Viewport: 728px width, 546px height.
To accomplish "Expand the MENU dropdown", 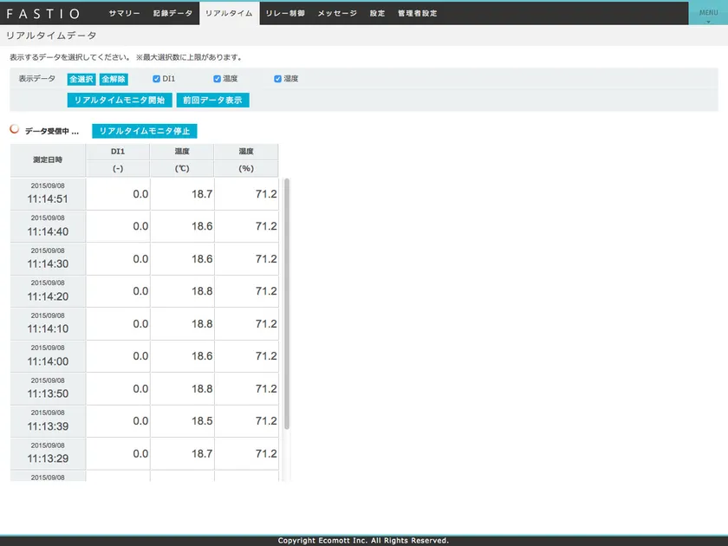I will tap(707, 14).
